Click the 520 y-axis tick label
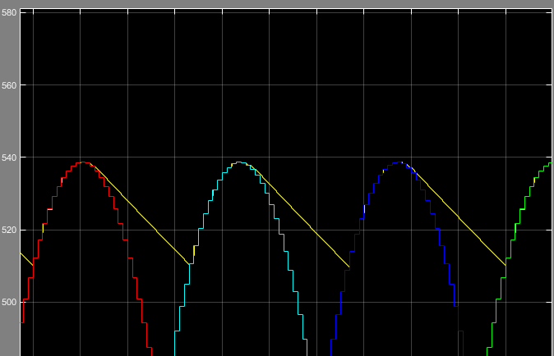This screenshot has height=356, width=554. [x=9, y=230]
